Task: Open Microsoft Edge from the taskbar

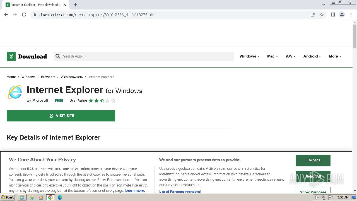Action: click(x=60, y=197)
